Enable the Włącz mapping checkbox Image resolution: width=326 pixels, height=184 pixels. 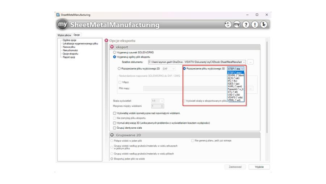pos(120,82)
